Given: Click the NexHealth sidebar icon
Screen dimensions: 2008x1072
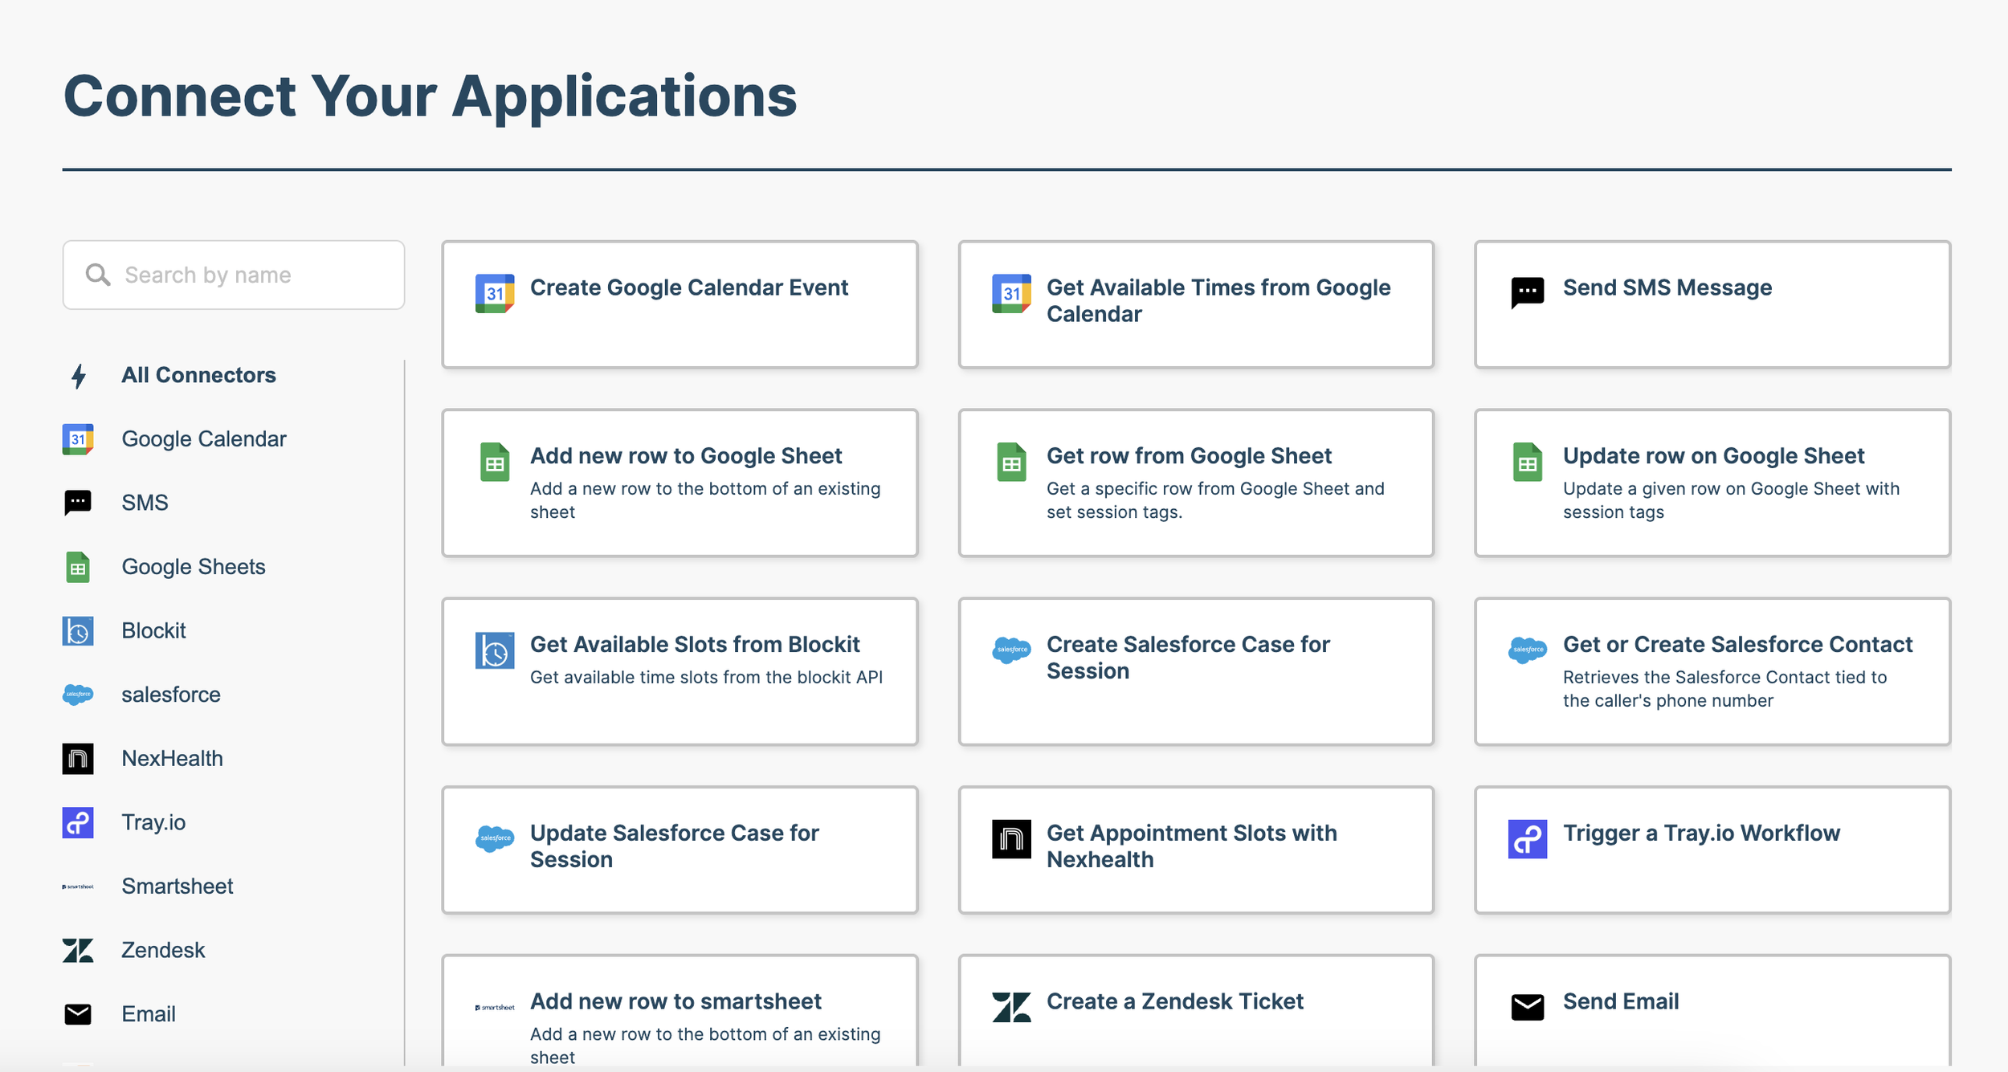Looking at the screenshot, I should click(78, 759).
